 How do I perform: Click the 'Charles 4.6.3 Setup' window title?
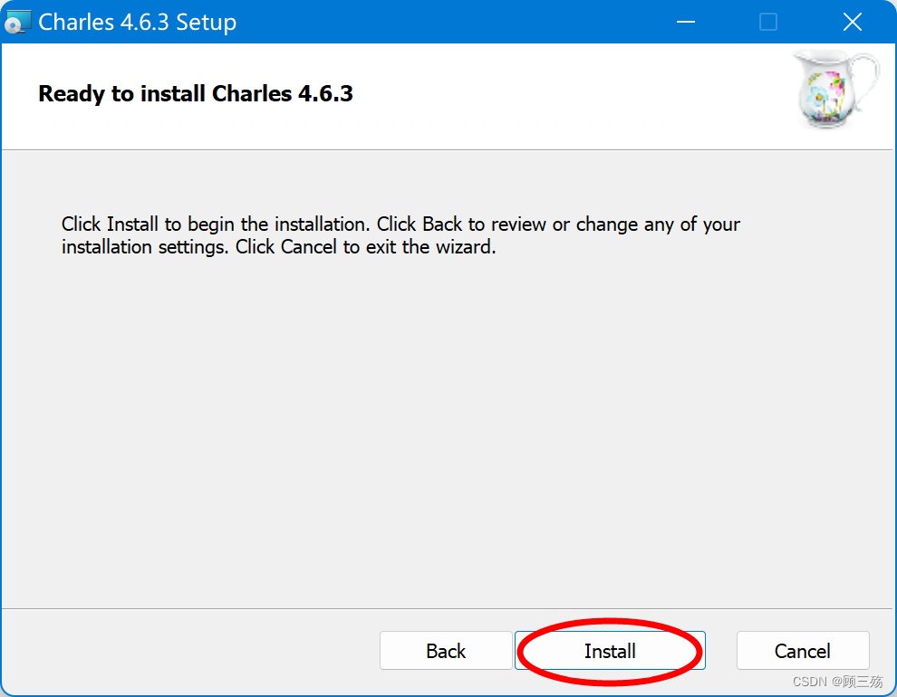pos(138,23)
